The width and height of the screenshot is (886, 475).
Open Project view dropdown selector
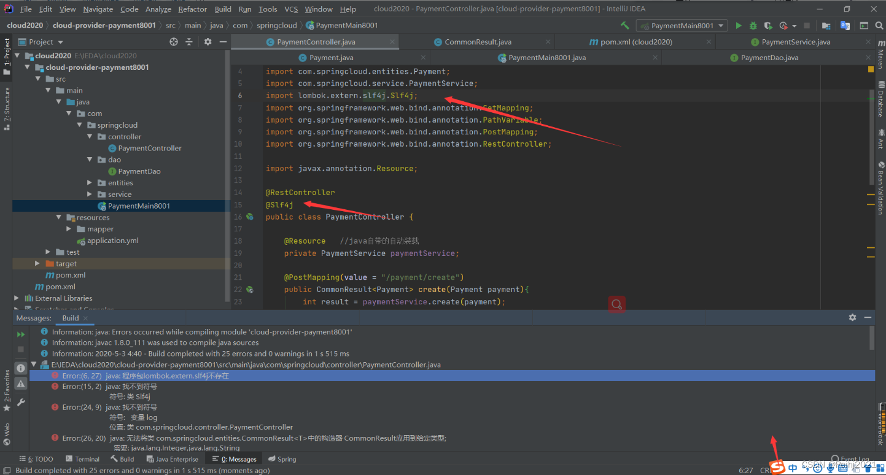pos(41,42)
